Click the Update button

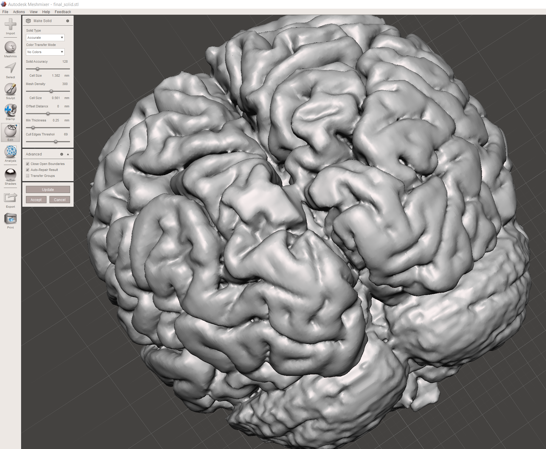48,189
